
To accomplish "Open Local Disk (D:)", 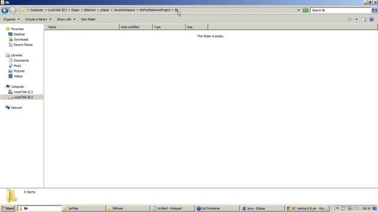I will click(x=23, y=97).
